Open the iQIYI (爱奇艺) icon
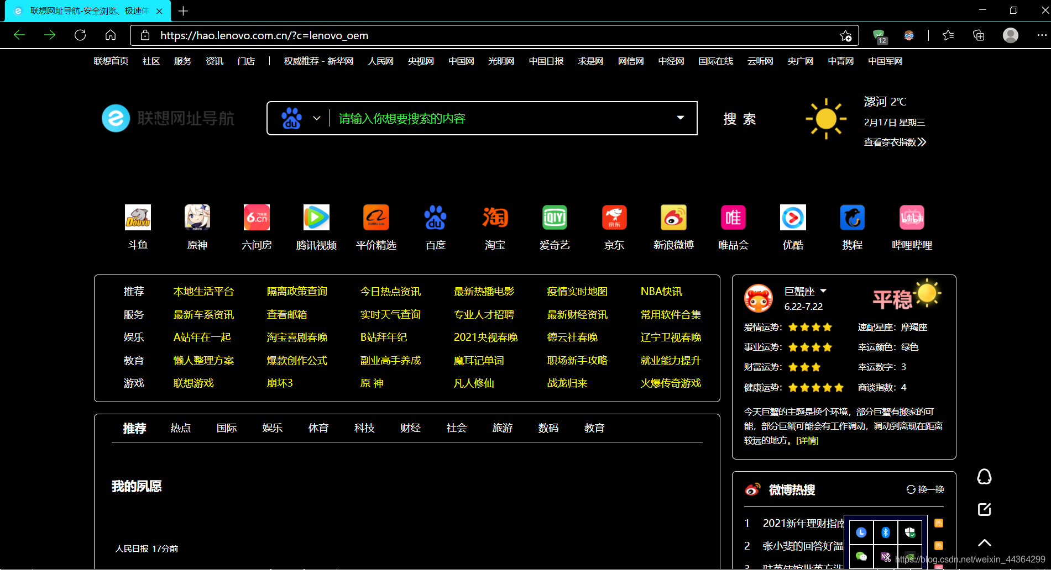The height and width of the screenshot is (570, 1051). click(x=555, y=217)
